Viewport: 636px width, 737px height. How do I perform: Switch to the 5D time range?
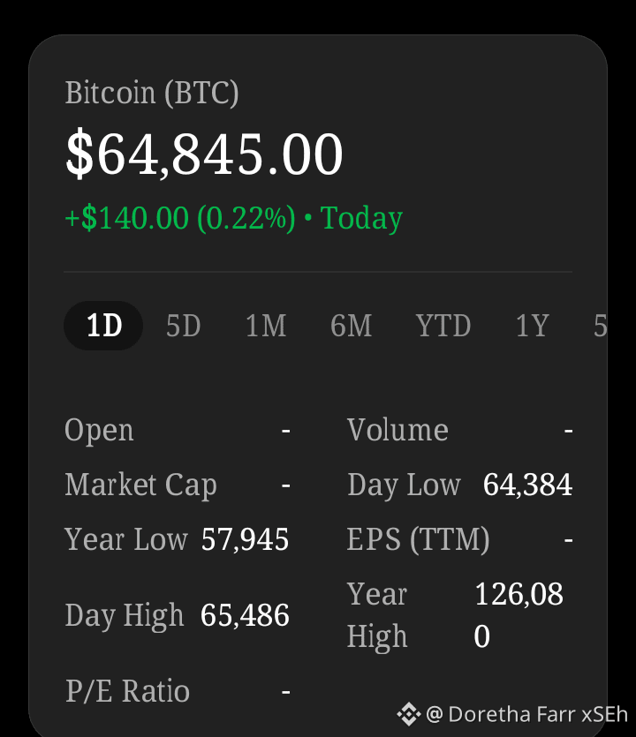(184, 326)
